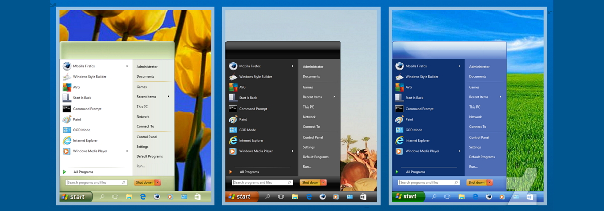Click Run... in black start menu
Image resolution: width=604 pixels, height=211 pixels.
307,166
